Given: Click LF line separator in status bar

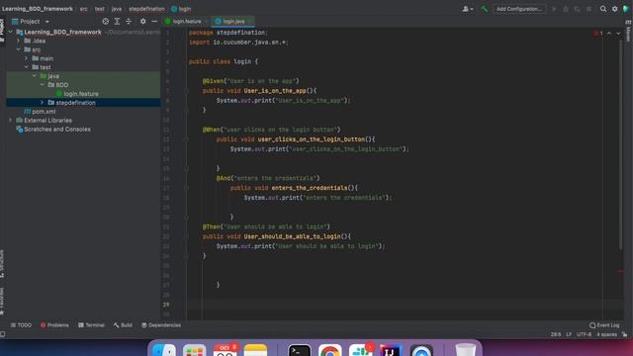Looking at the screenshot, I should point(569,334).
